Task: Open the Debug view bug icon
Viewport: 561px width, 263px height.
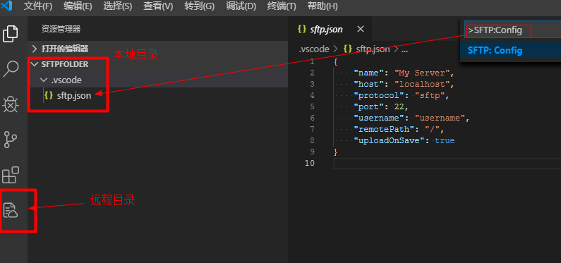Action: pyautogui.click(x=11, y=104)
